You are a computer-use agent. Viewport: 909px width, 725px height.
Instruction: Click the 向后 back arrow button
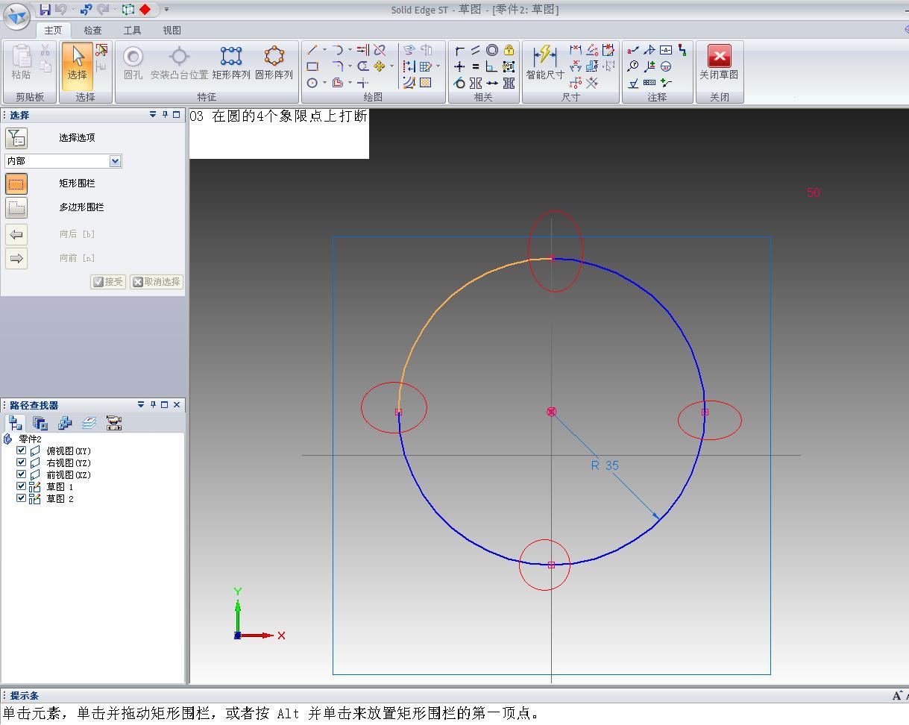pos(16,234)
